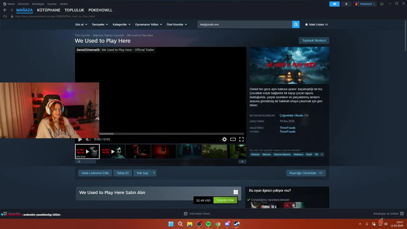Open the Steam announcements megaphone button
Image resolution: width=407 pixels, height=229 pixels.
pos(334,4)
